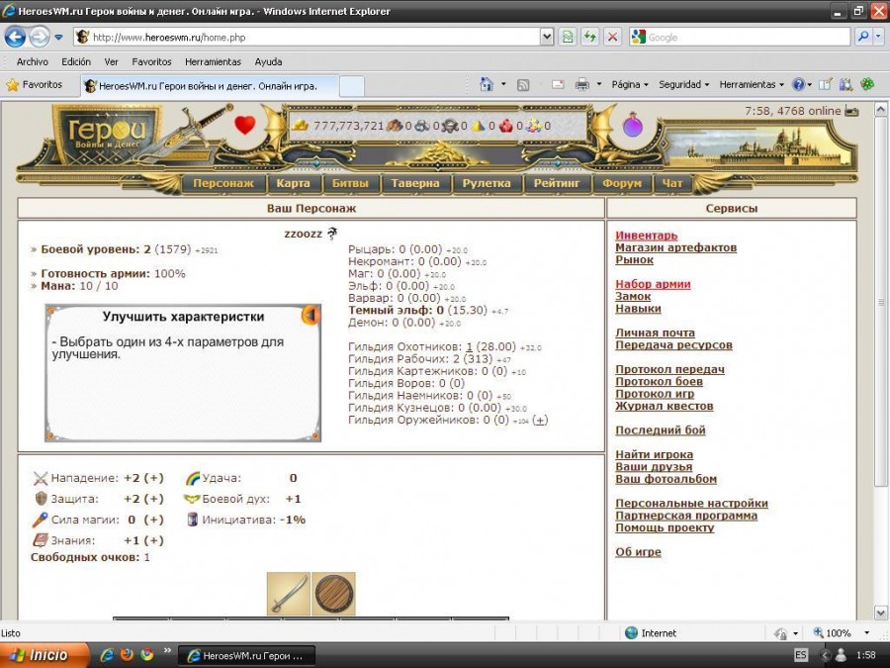Open the address bar URL dropdown
The image size is (890, 668).
[x=547, y=38]
